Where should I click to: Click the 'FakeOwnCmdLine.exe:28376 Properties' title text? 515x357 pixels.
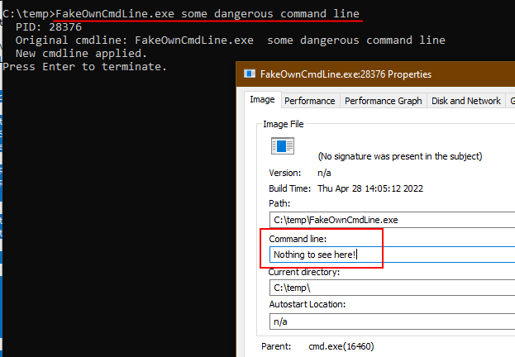click(346, 74)
